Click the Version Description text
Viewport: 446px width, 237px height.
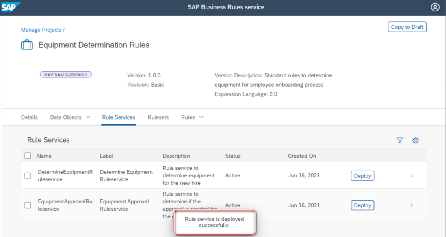coord(273,80)
